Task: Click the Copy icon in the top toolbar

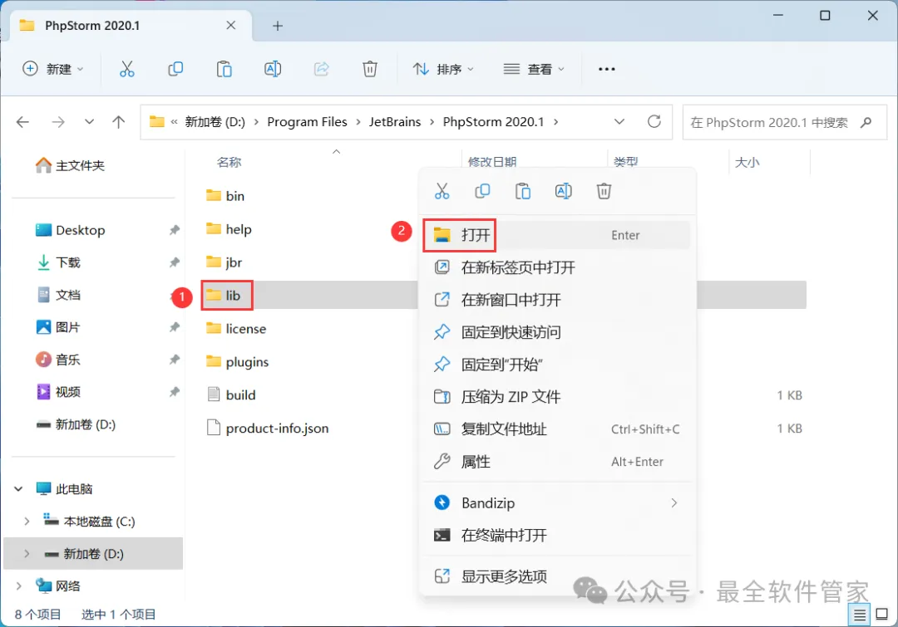Action: (175, 69)
